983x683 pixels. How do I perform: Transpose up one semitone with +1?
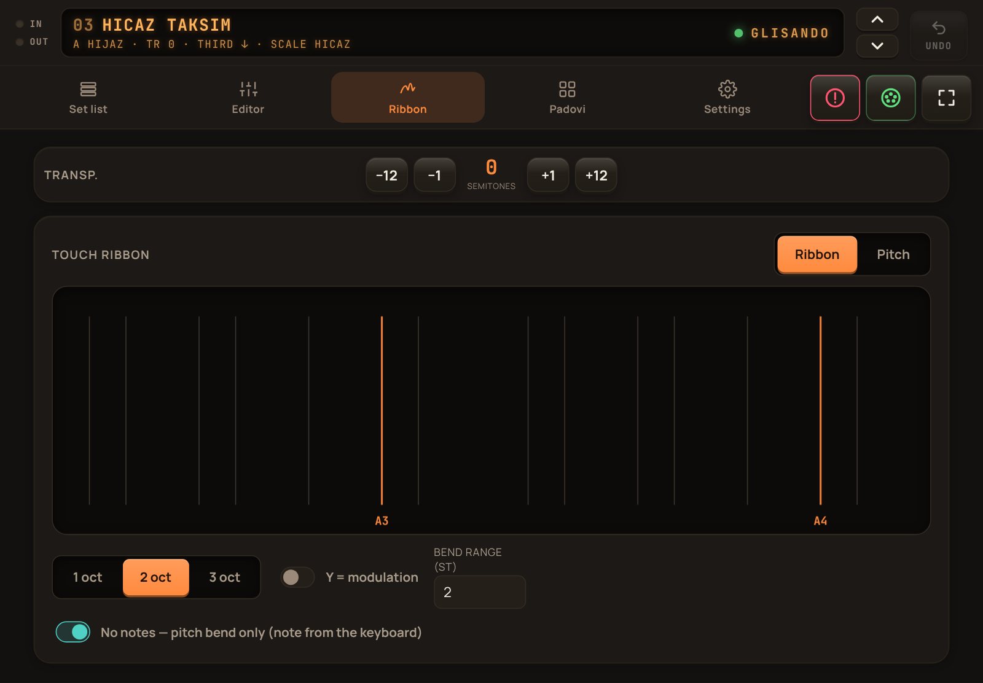(548, 175)
